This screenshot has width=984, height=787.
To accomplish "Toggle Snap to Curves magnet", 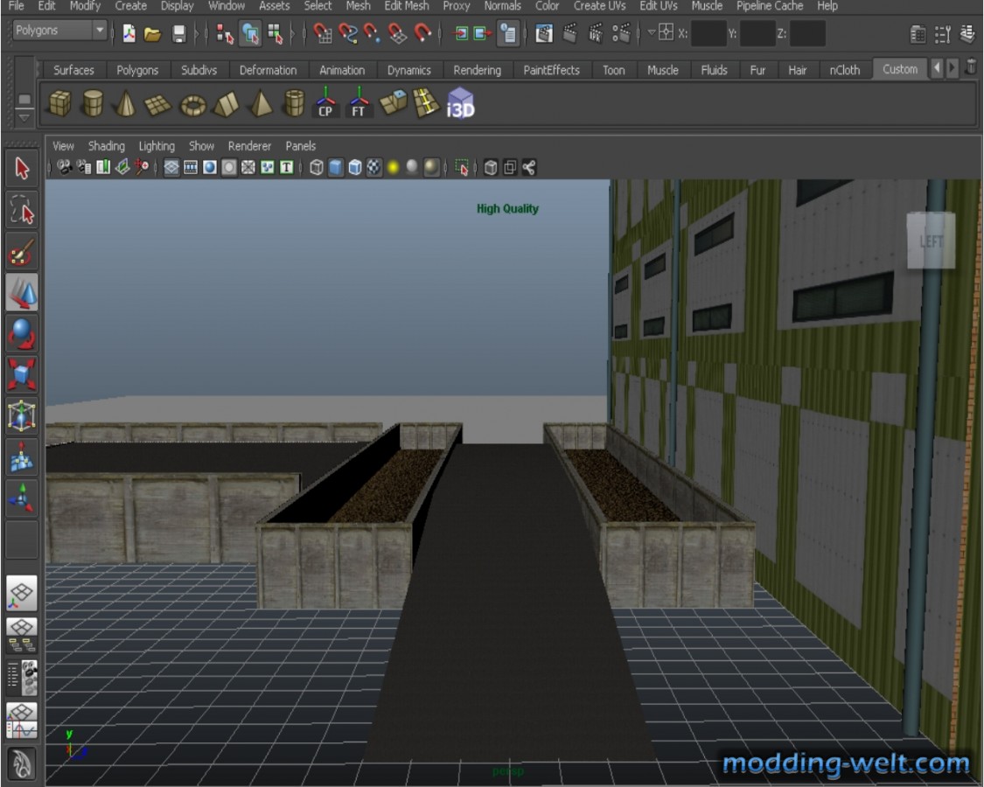I will click(x=347, y=32).
